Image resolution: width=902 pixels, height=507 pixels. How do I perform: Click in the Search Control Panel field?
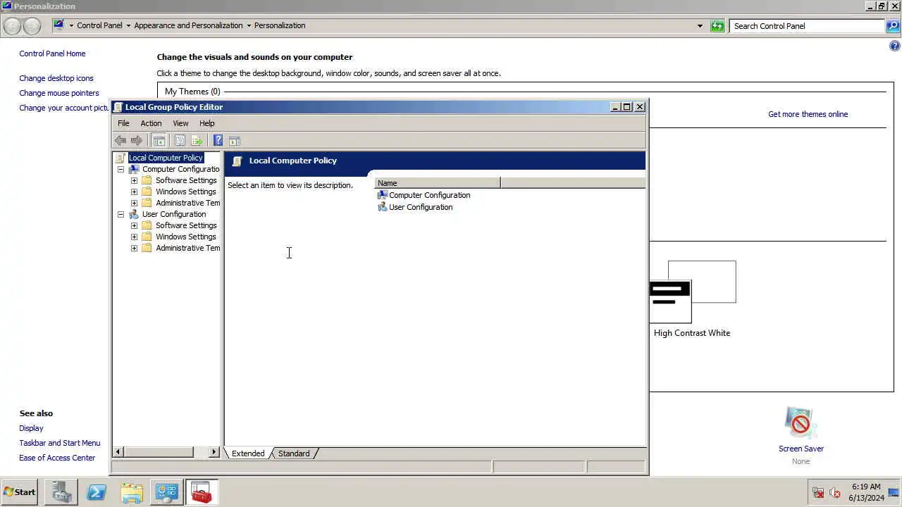coord(807,26)
